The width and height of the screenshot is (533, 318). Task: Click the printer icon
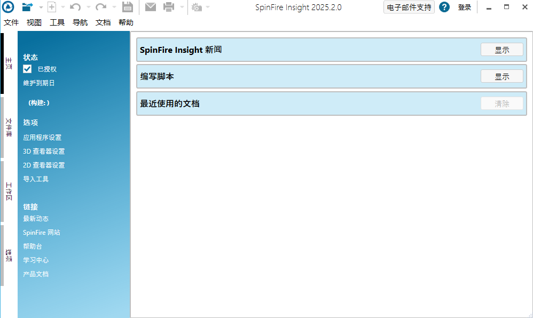[169, 7]
